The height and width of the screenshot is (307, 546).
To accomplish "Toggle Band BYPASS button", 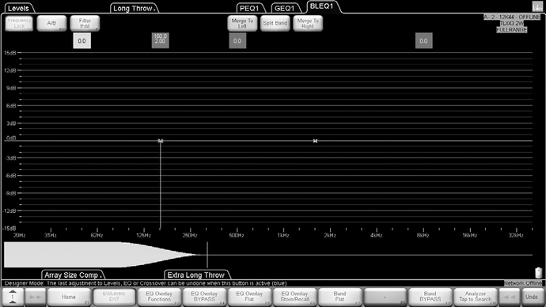I will (x=430, y=297).
